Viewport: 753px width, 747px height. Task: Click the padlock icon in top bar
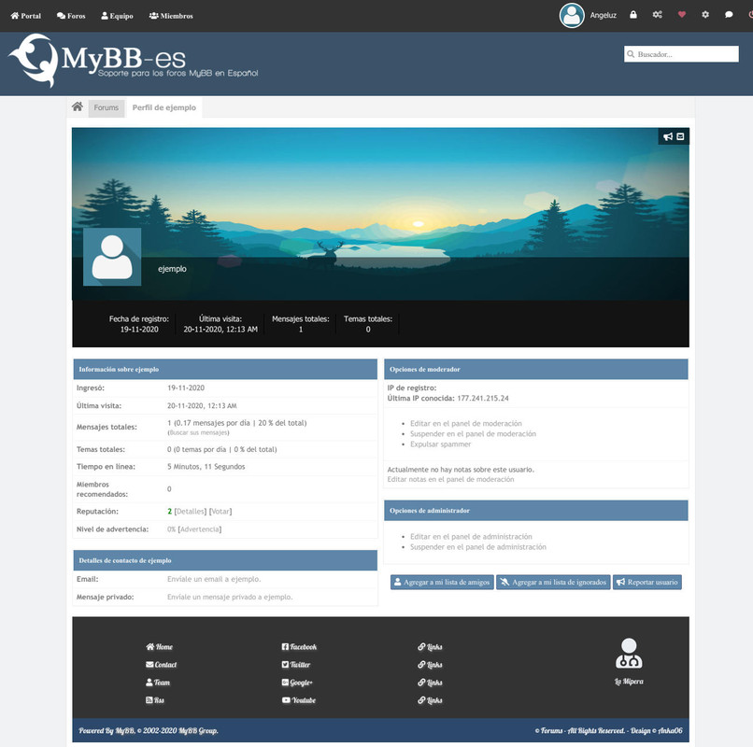(633, 15)
